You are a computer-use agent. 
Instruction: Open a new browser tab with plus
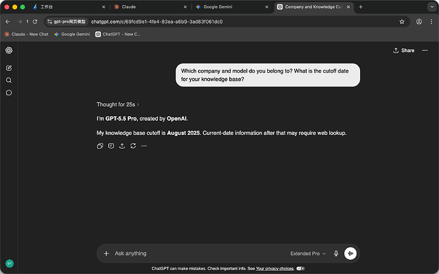pos(361,7)
